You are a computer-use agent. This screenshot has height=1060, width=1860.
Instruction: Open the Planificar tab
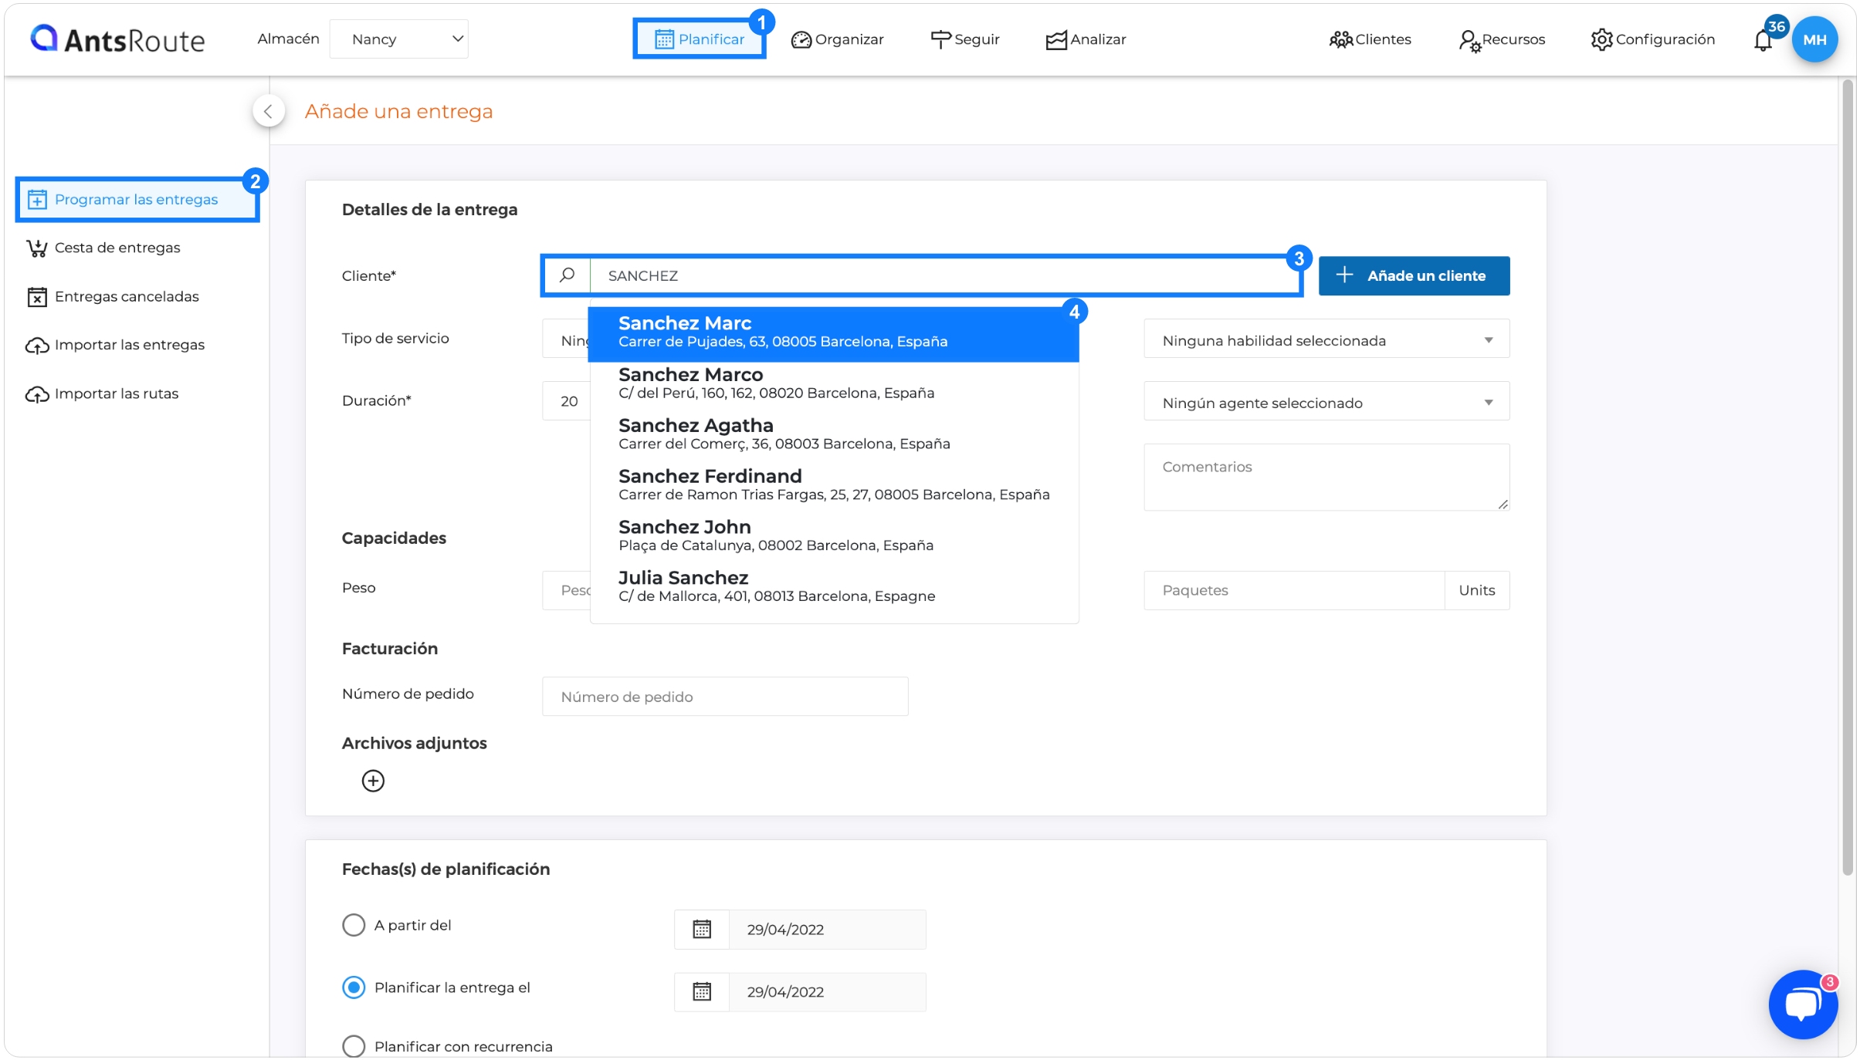click(700, 39)
